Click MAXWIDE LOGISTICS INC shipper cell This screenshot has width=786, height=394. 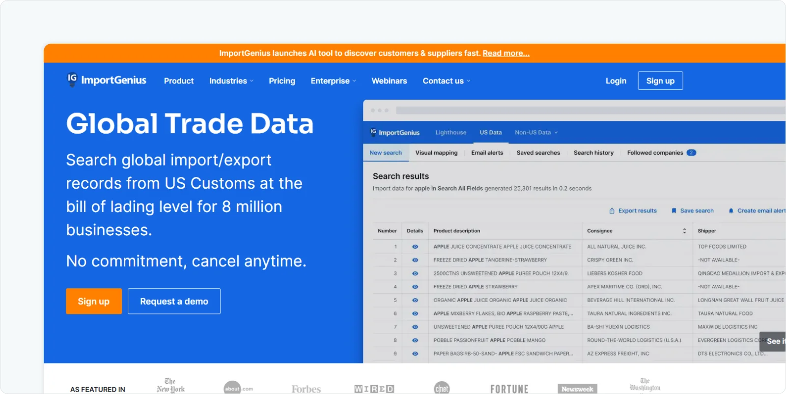click(728, 327)
